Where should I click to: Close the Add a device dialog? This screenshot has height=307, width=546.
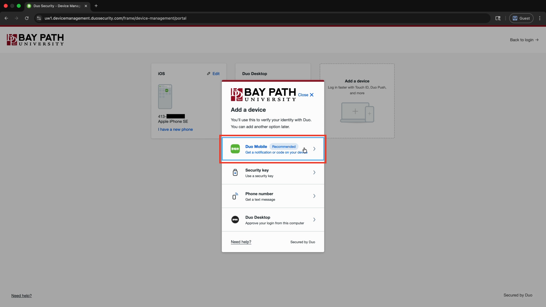click(x=306, y=95)
